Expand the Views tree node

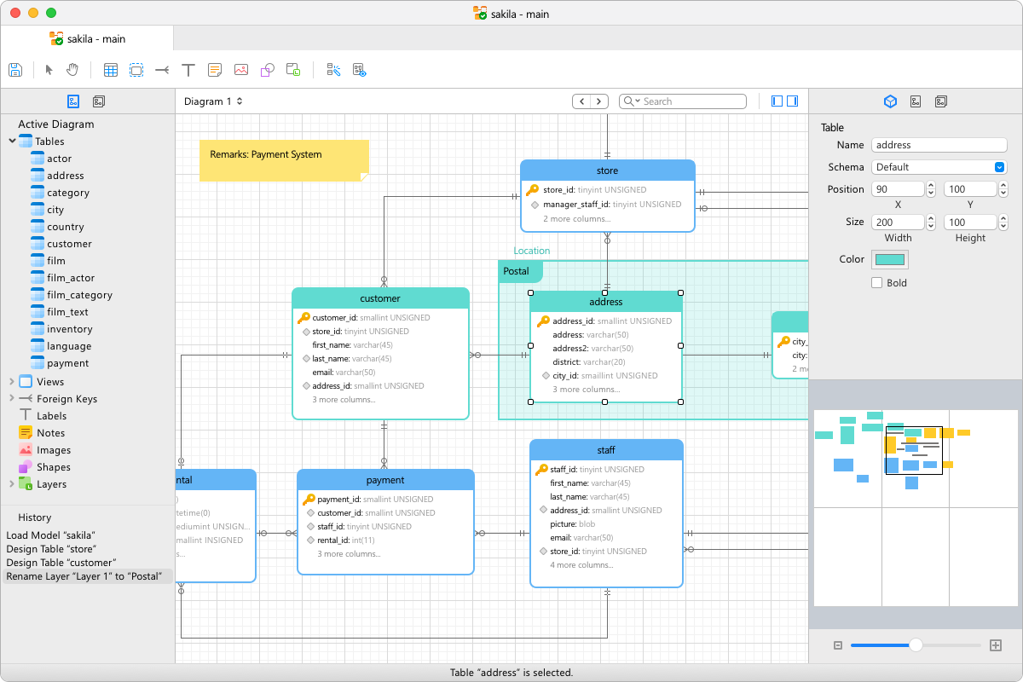[12, 382]
